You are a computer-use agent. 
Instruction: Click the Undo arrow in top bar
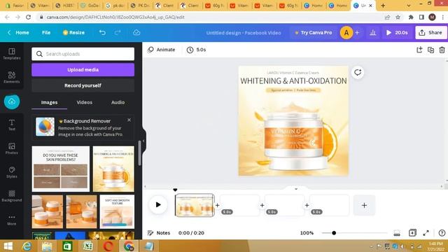102,33
